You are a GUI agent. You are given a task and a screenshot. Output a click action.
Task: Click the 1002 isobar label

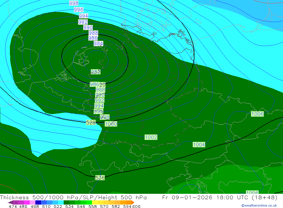pyautogui.click(x=151, y=137)
